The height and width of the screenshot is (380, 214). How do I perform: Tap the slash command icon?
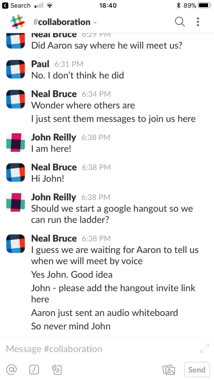(34, 370)
